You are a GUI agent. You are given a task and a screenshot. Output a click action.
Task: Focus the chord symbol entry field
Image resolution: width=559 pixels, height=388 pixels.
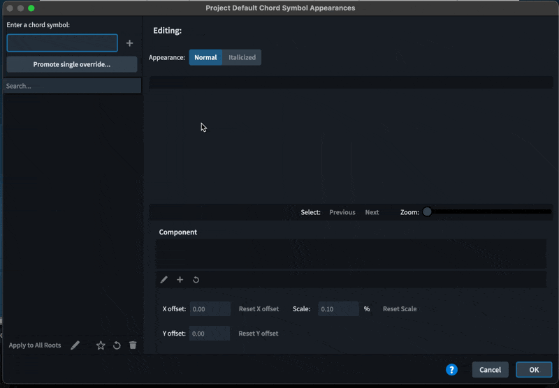pyautogui.click(x=62, y=43)
